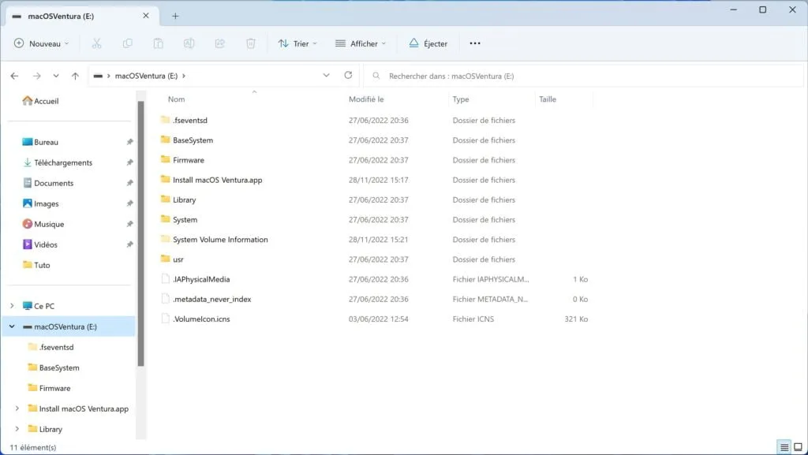
Task: Open the Afficher view dropdown
Action: (361, 43)
